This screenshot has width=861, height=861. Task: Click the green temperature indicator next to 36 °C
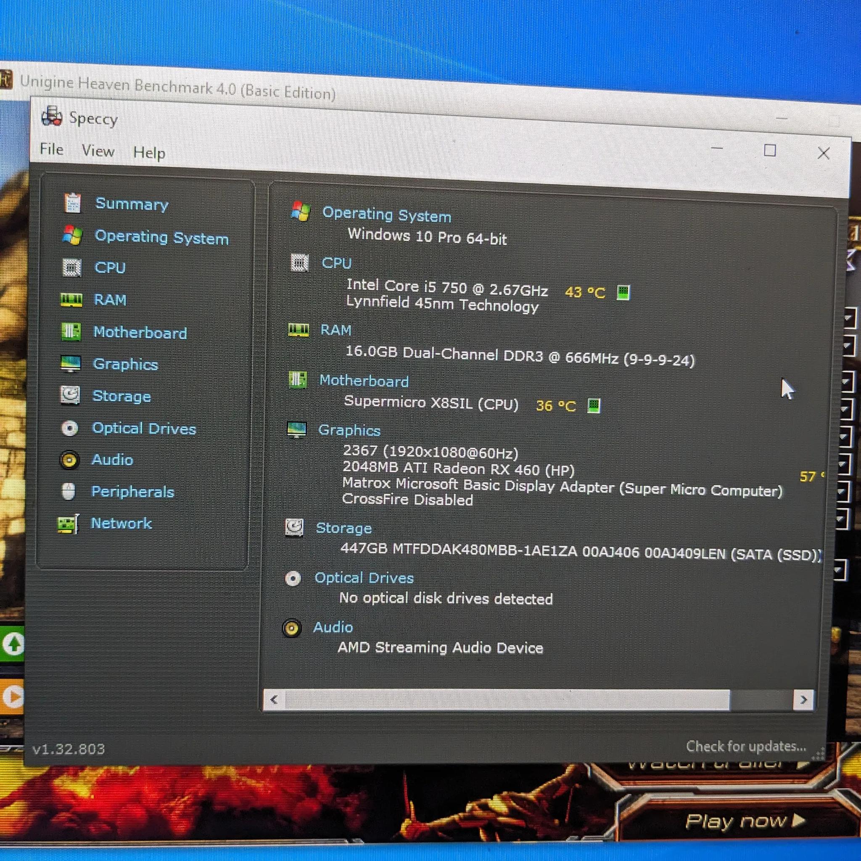coord(594,406)
